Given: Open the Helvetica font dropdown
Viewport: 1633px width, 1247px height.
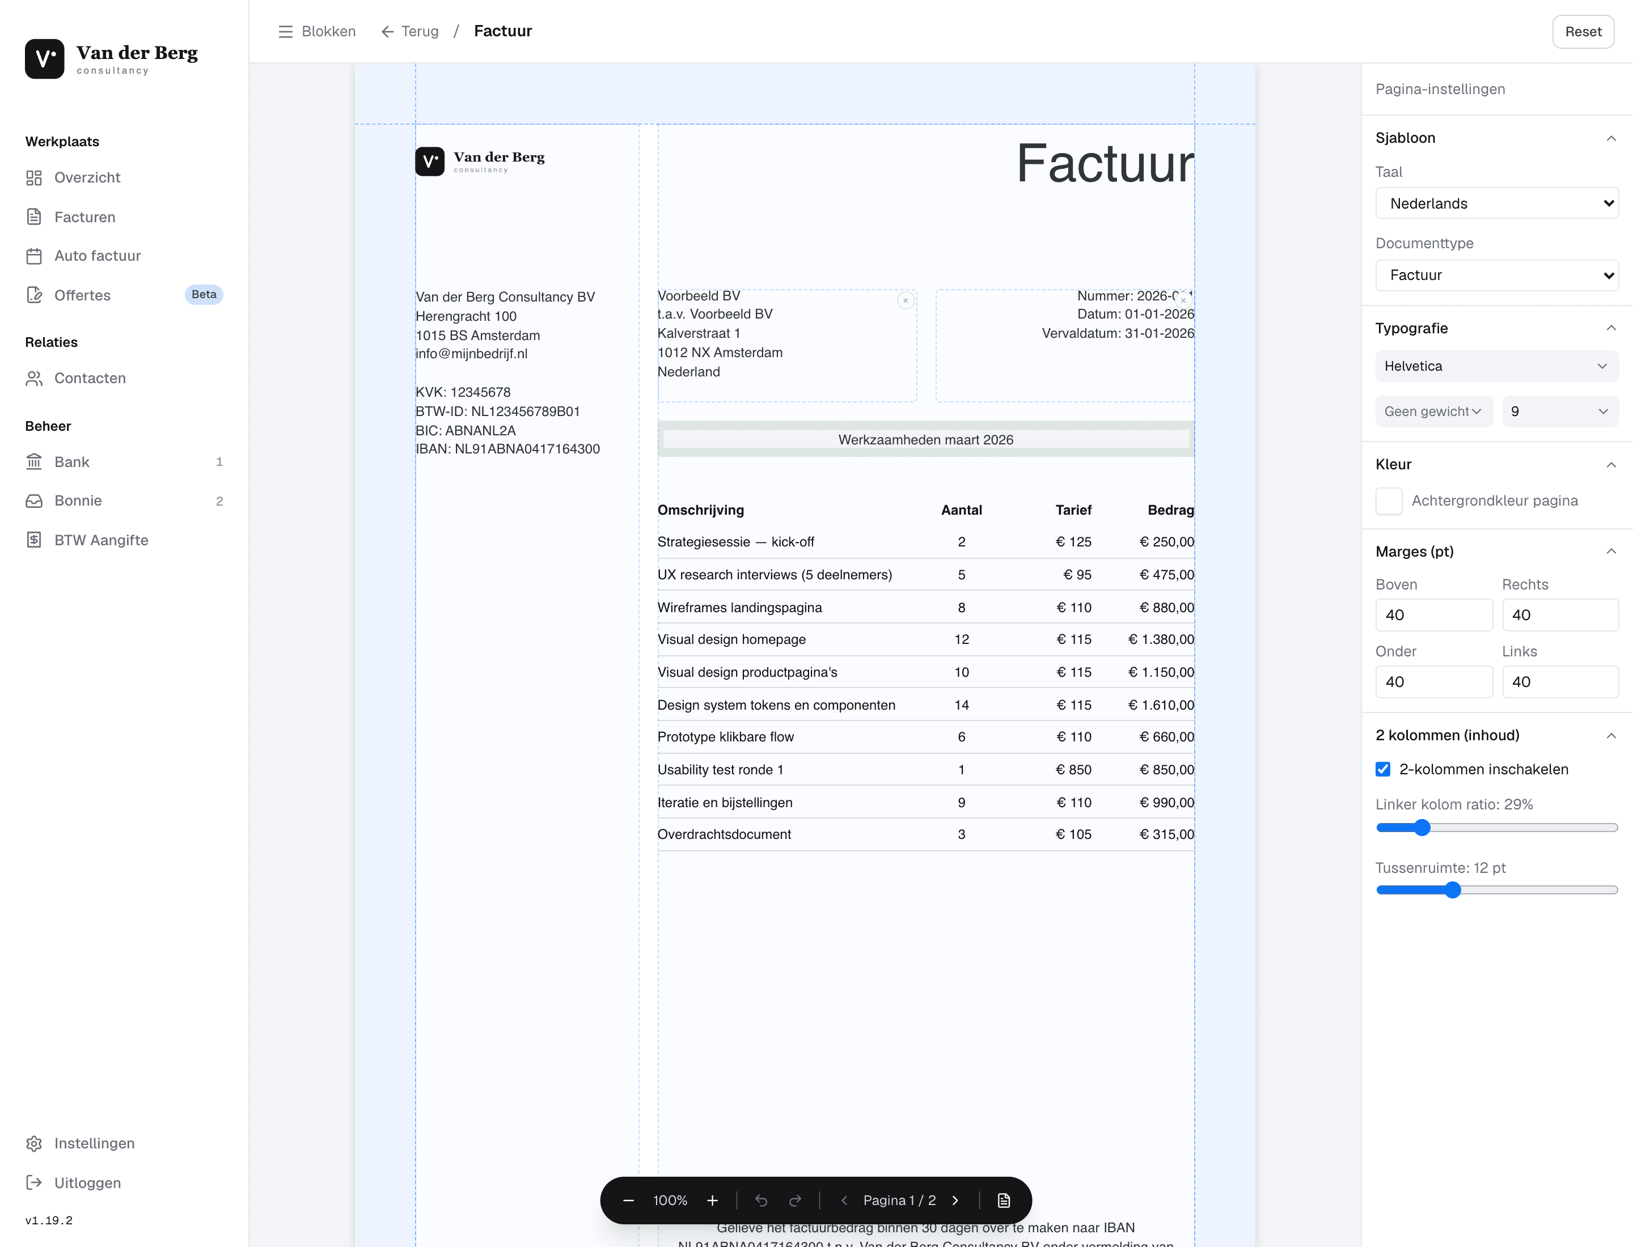Looking at the screenshot, I should [x=1497, y=366].
